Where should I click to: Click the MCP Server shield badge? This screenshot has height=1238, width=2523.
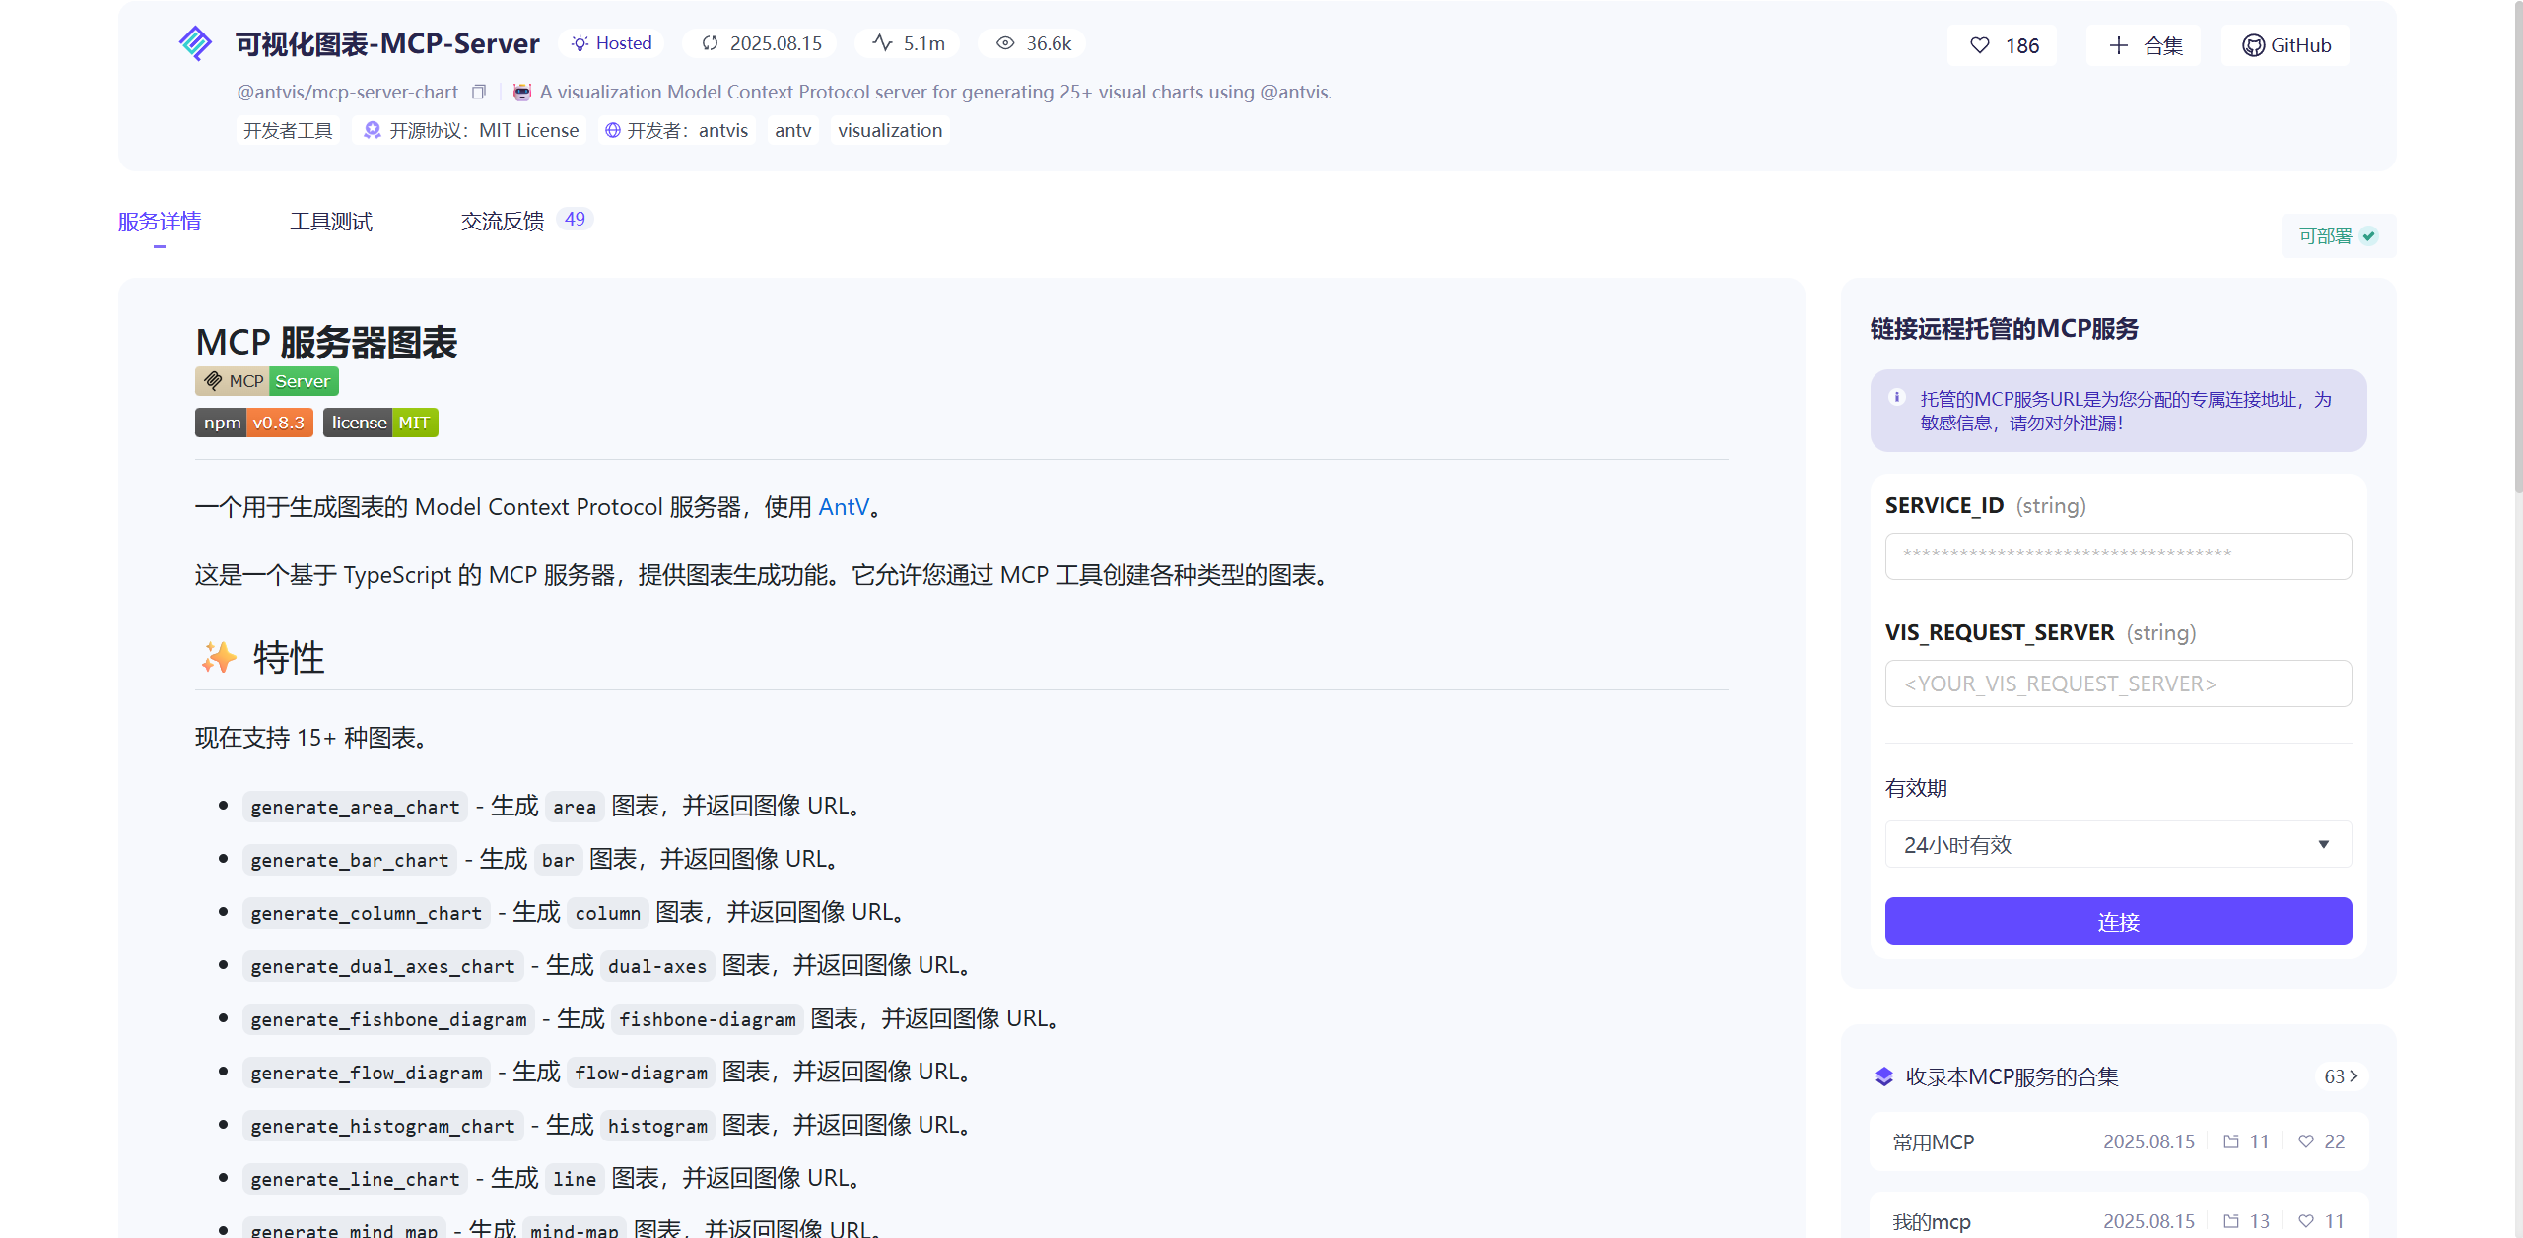267,381
